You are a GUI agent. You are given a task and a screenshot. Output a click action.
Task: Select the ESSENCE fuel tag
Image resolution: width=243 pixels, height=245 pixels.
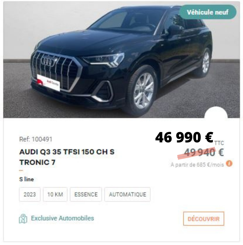(86, 194)
